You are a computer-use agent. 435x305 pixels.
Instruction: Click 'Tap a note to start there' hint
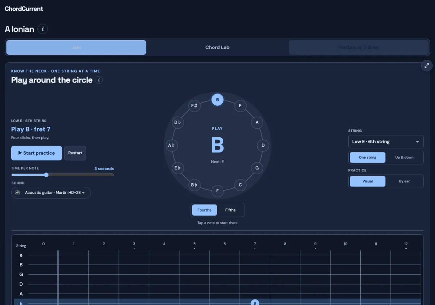[217, 223]
